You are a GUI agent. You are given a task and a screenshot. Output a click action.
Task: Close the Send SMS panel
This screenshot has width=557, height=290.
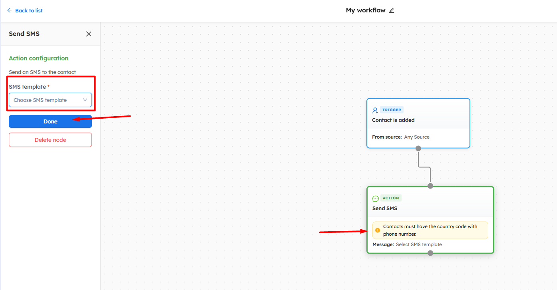[x=89, y=34]
